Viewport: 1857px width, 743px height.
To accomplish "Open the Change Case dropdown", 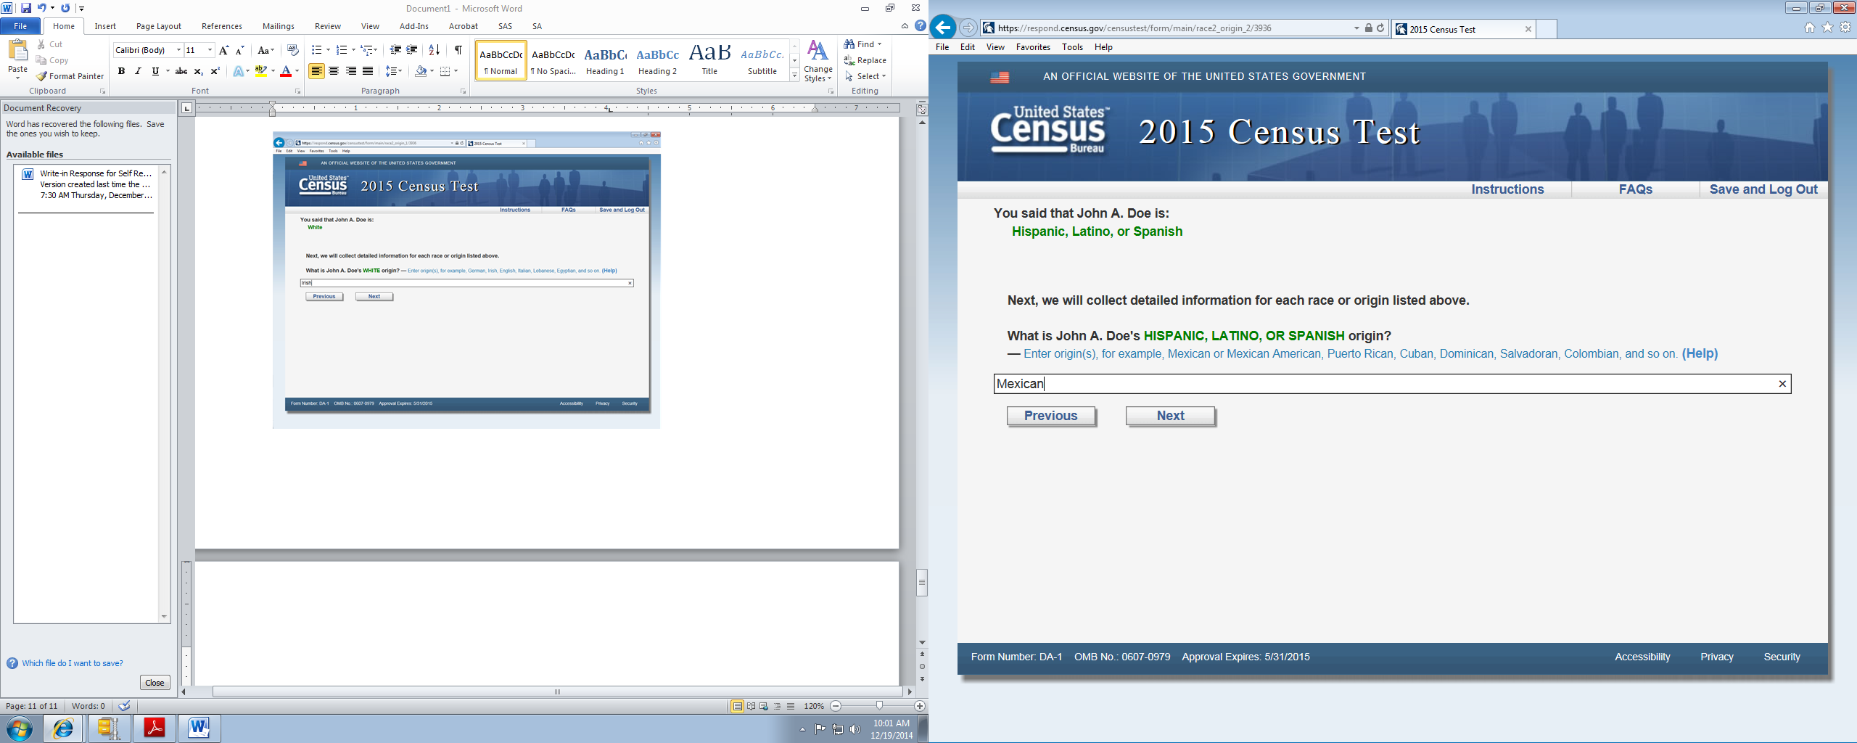I will pos(266,50).
